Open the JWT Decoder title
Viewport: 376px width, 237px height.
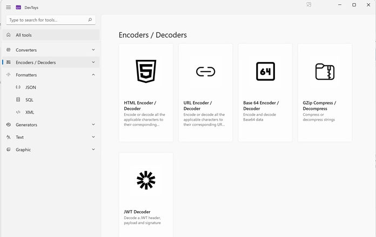137,212
